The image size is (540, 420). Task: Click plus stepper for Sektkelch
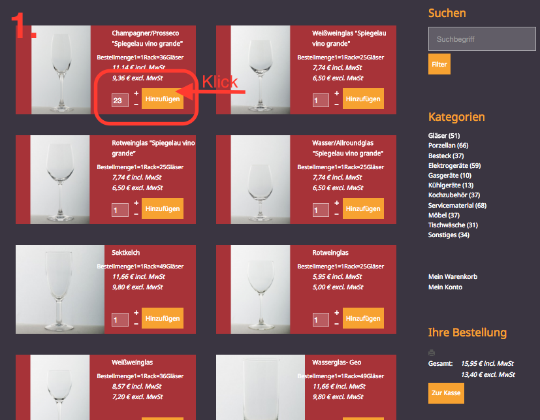pyautogui.click(x=136, y=312)
